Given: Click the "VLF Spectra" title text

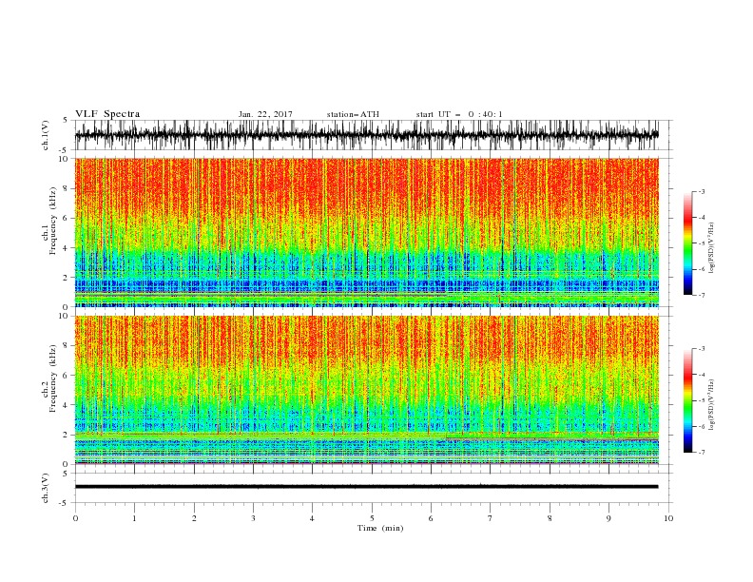Looking at the screenshot, I should coord(107,114).
